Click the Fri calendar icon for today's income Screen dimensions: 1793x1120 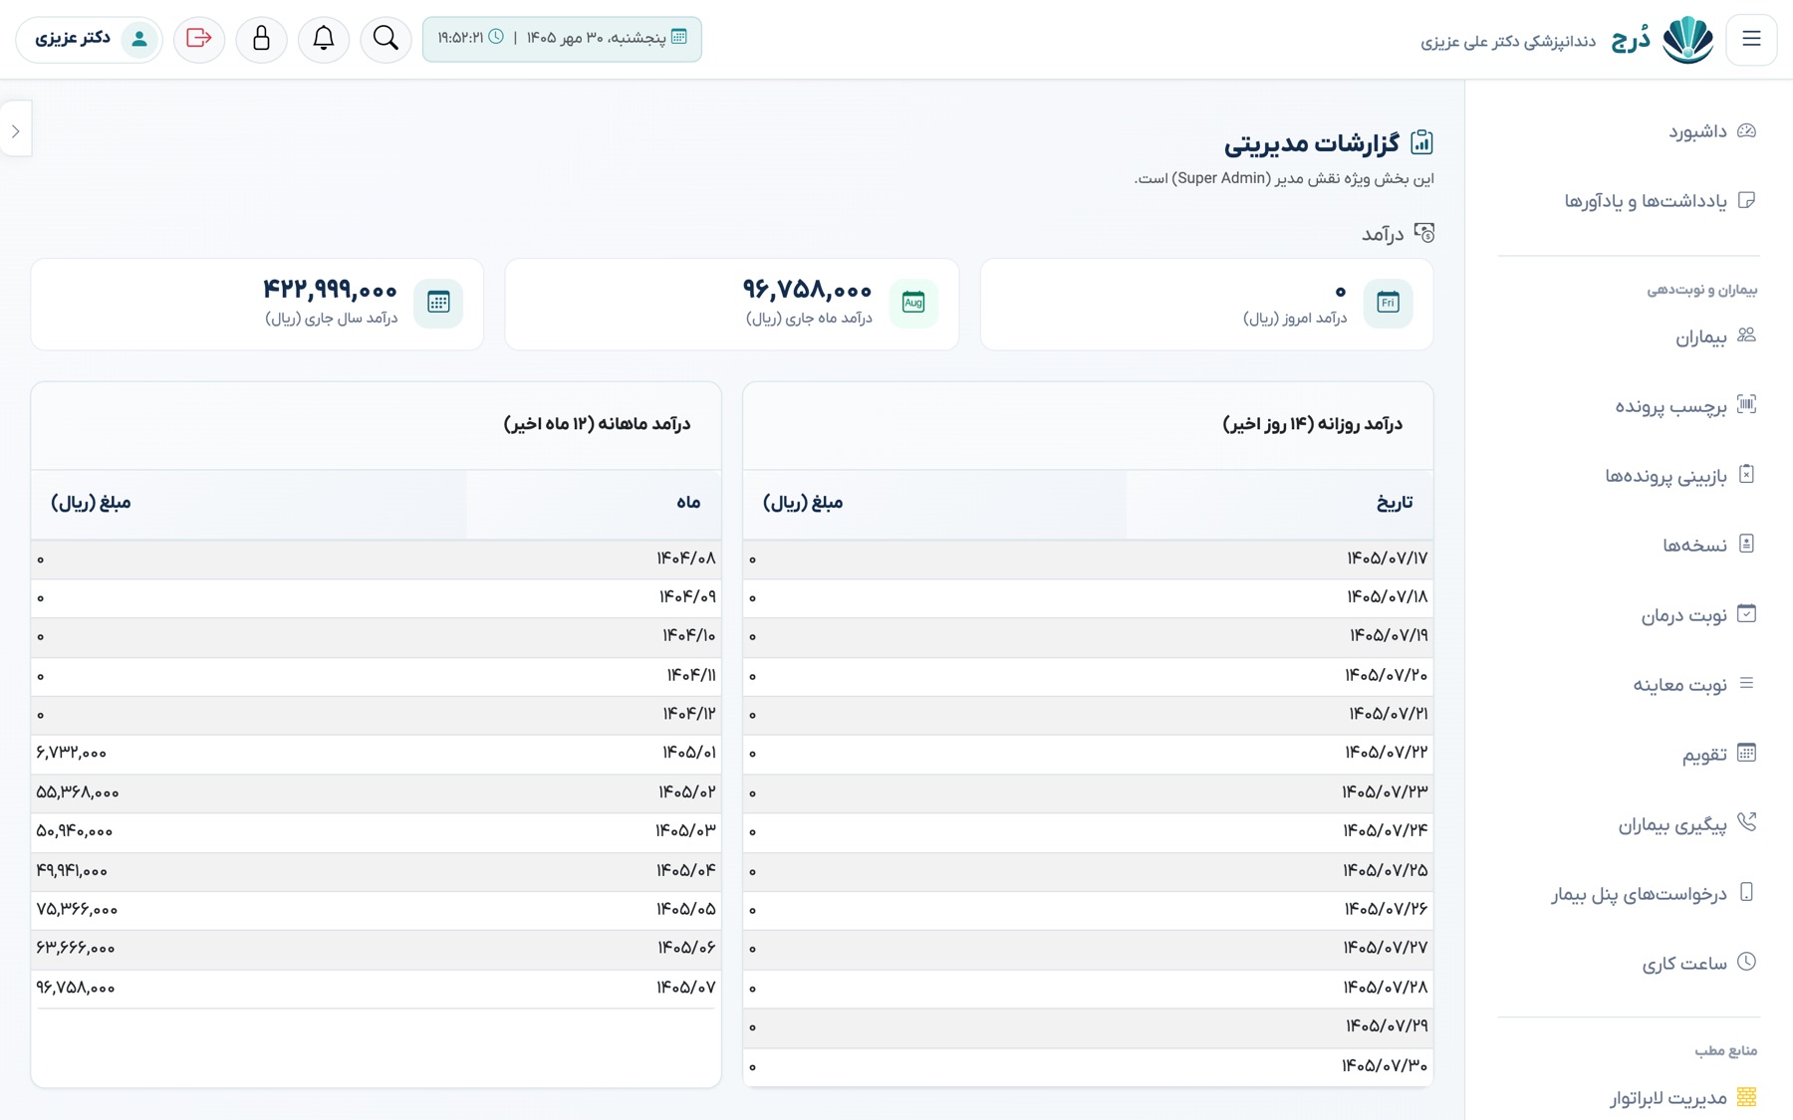(1388, 303)
